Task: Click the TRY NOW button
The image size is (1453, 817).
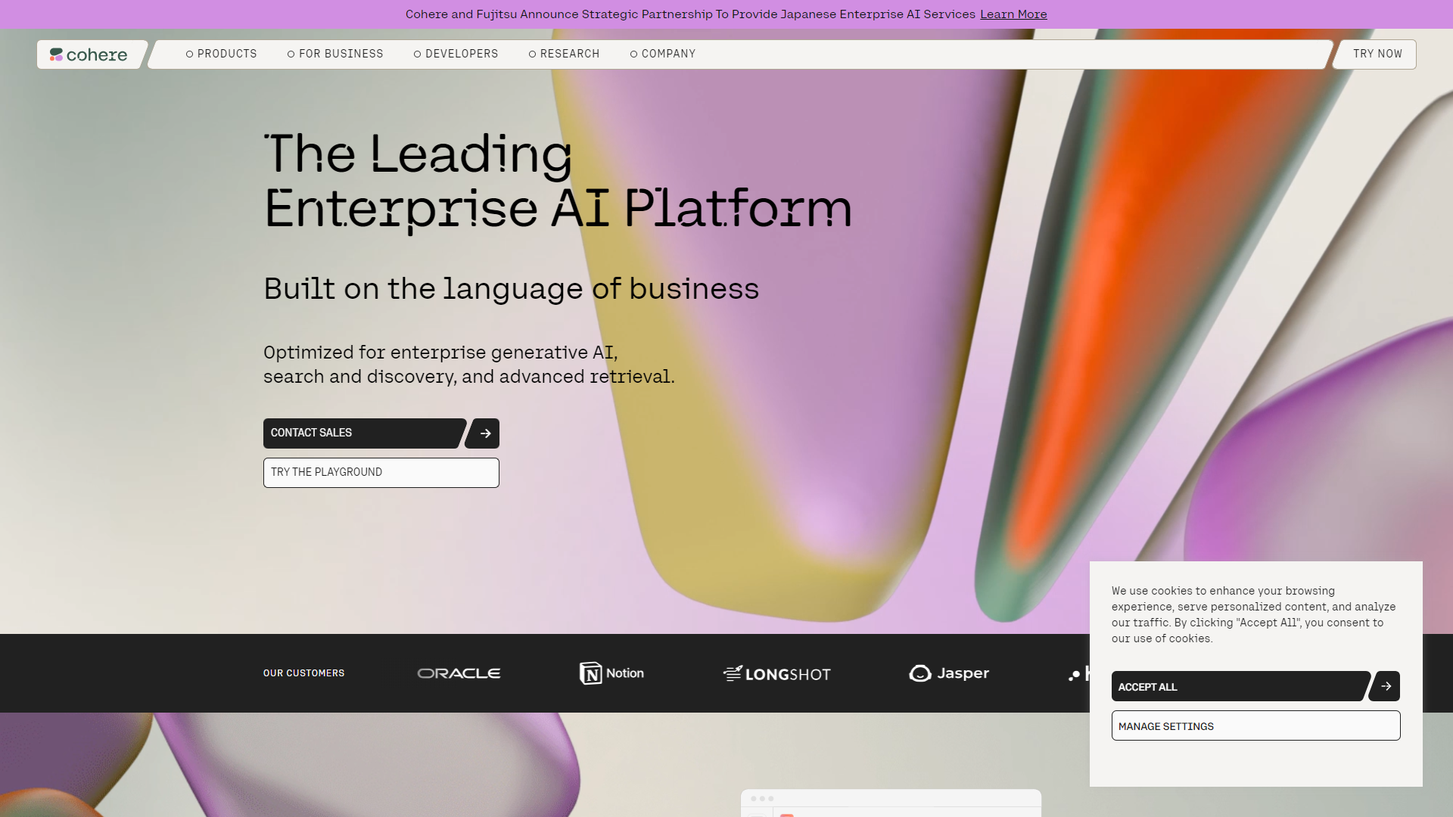Action: coord(1376,54)
